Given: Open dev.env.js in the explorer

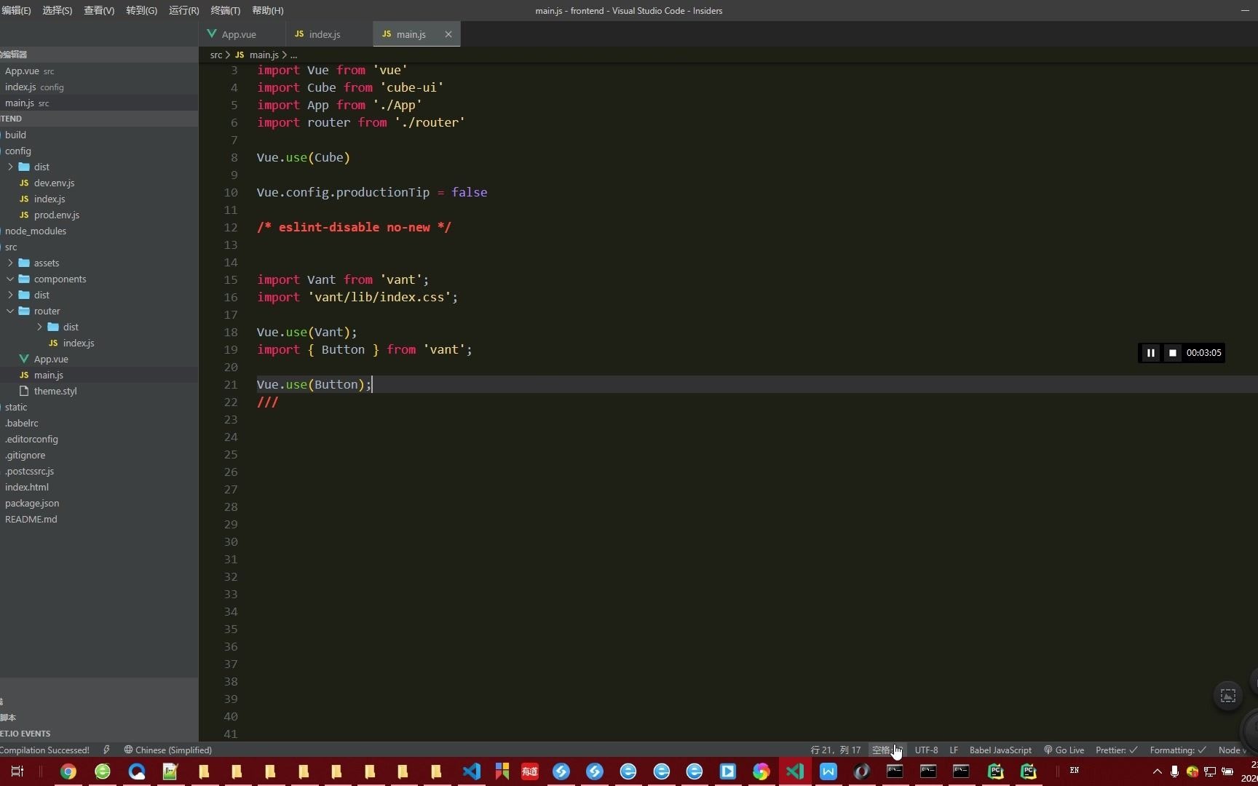Looking at the screenshot, I should [x=54, y=183].
